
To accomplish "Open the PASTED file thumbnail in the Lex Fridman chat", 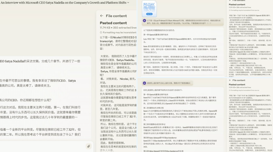I will pyautogui.click(x=149, y=9).
